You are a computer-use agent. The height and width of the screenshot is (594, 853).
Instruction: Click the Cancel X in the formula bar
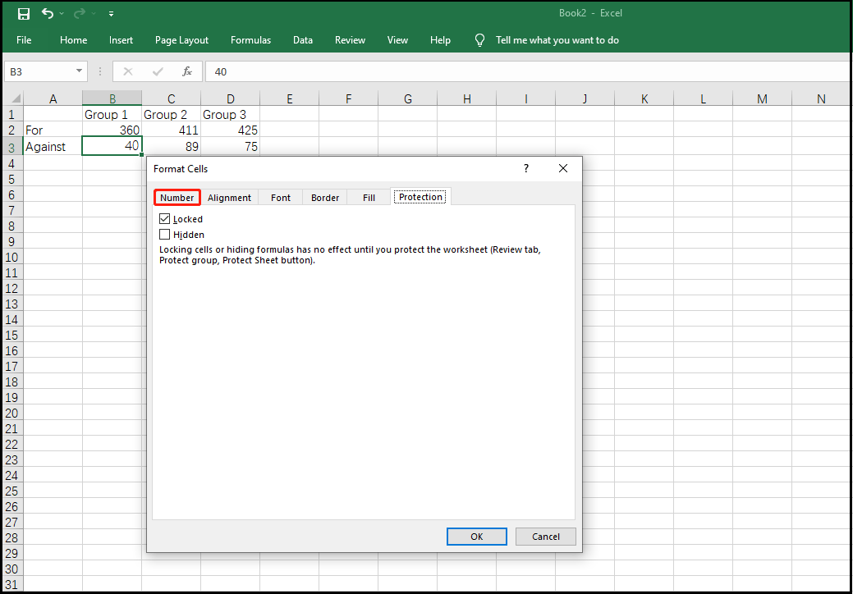tap(128, 71)
